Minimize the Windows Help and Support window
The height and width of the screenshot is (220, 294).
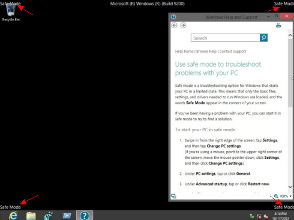(x=268, y=16)
